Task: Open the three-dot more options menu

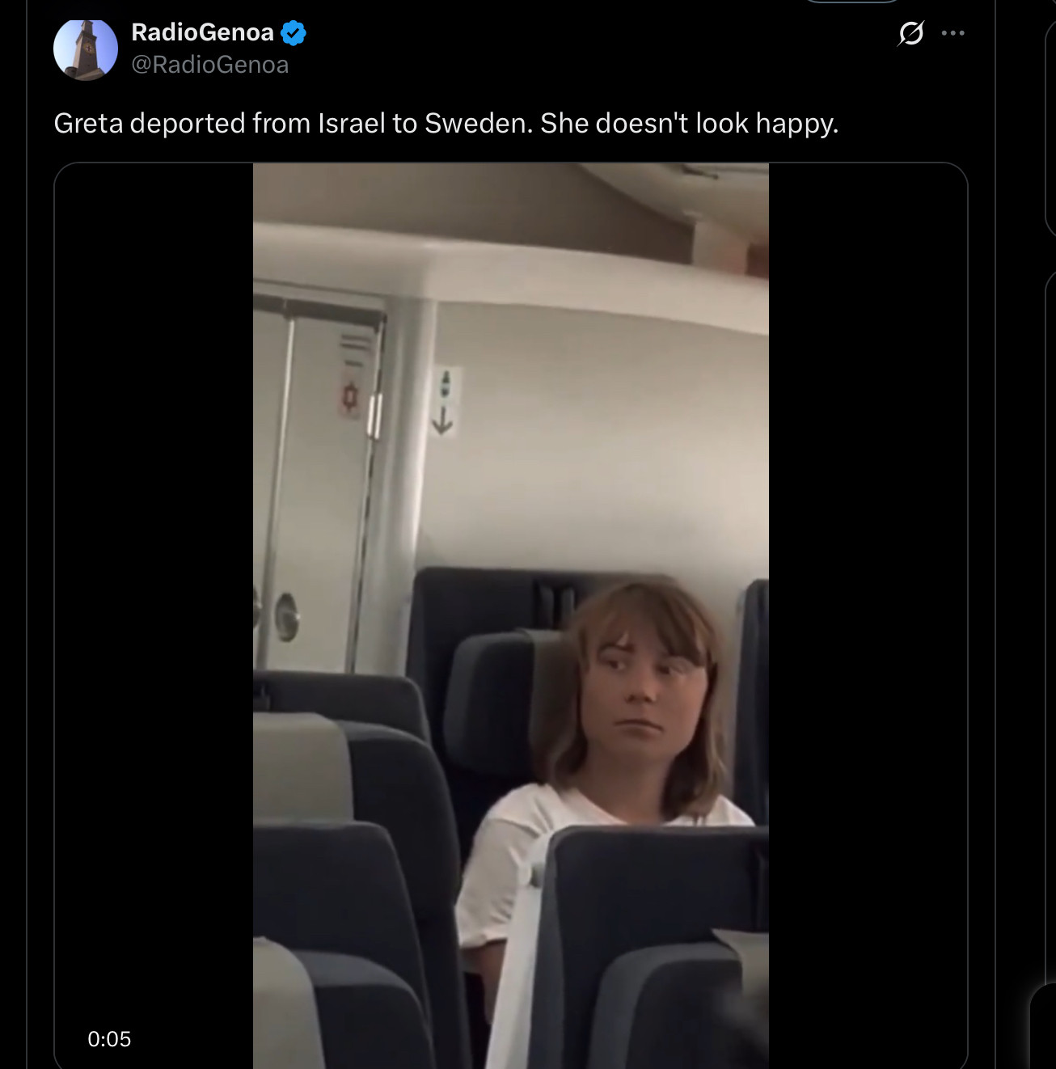Action: pyautogui.click(x=953, y=33)
